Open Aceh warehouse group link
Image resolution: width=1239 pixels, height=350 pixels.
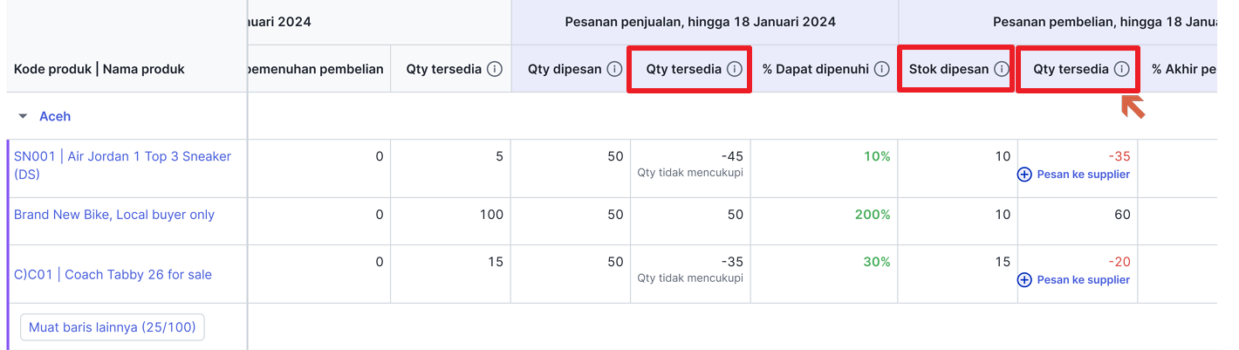pos(55,116)
